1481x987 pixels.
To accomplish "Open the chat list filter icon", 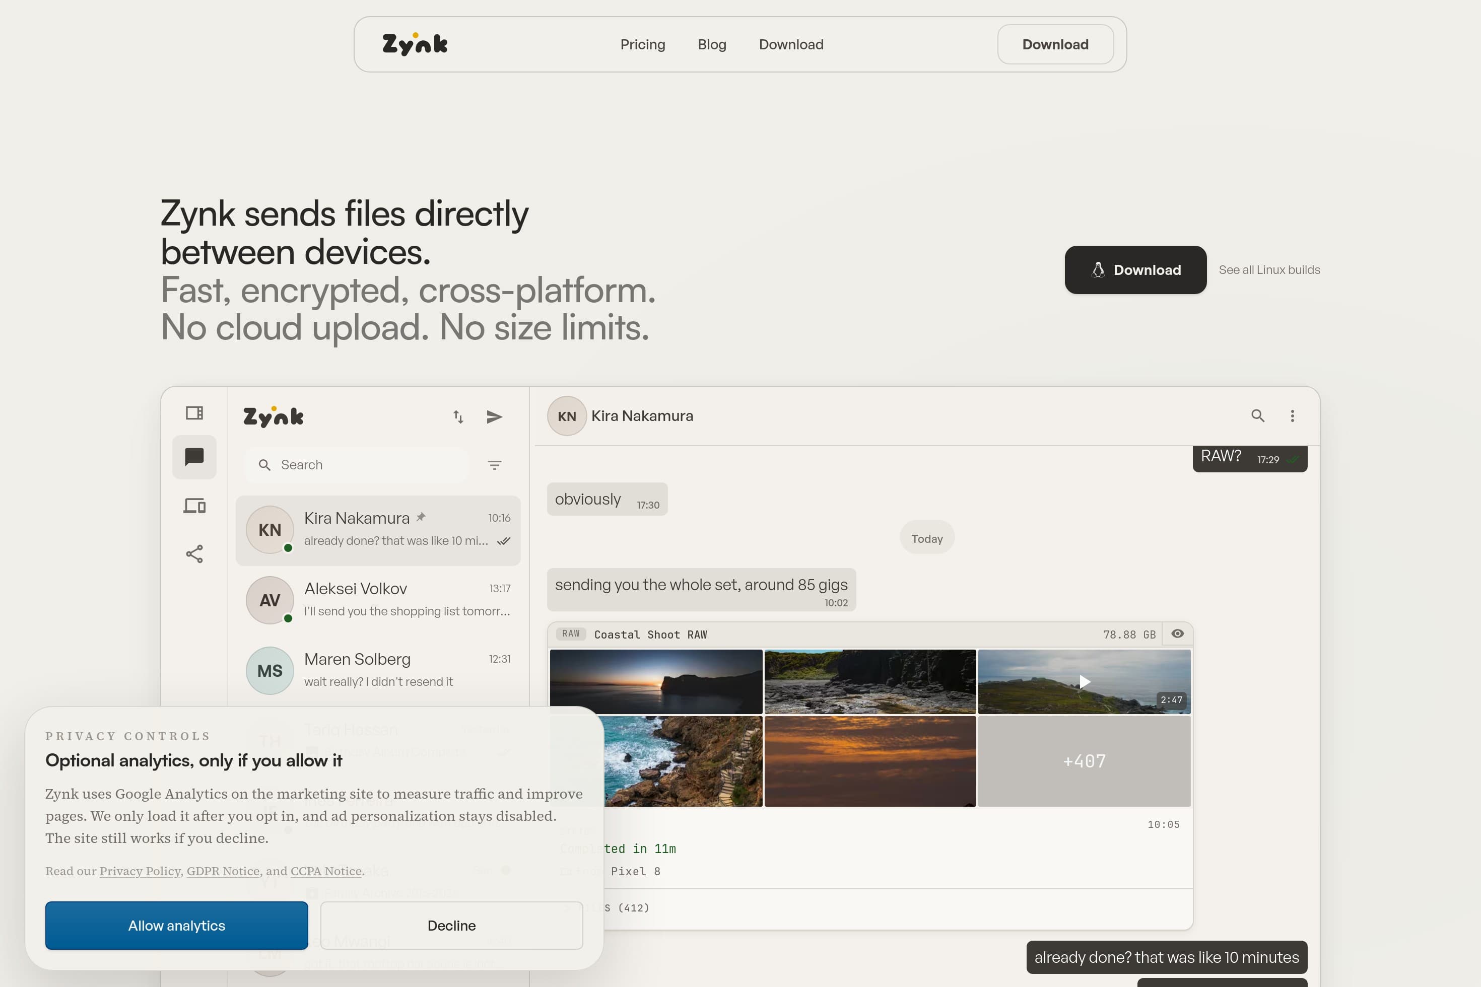I will (x=494, y=465).
